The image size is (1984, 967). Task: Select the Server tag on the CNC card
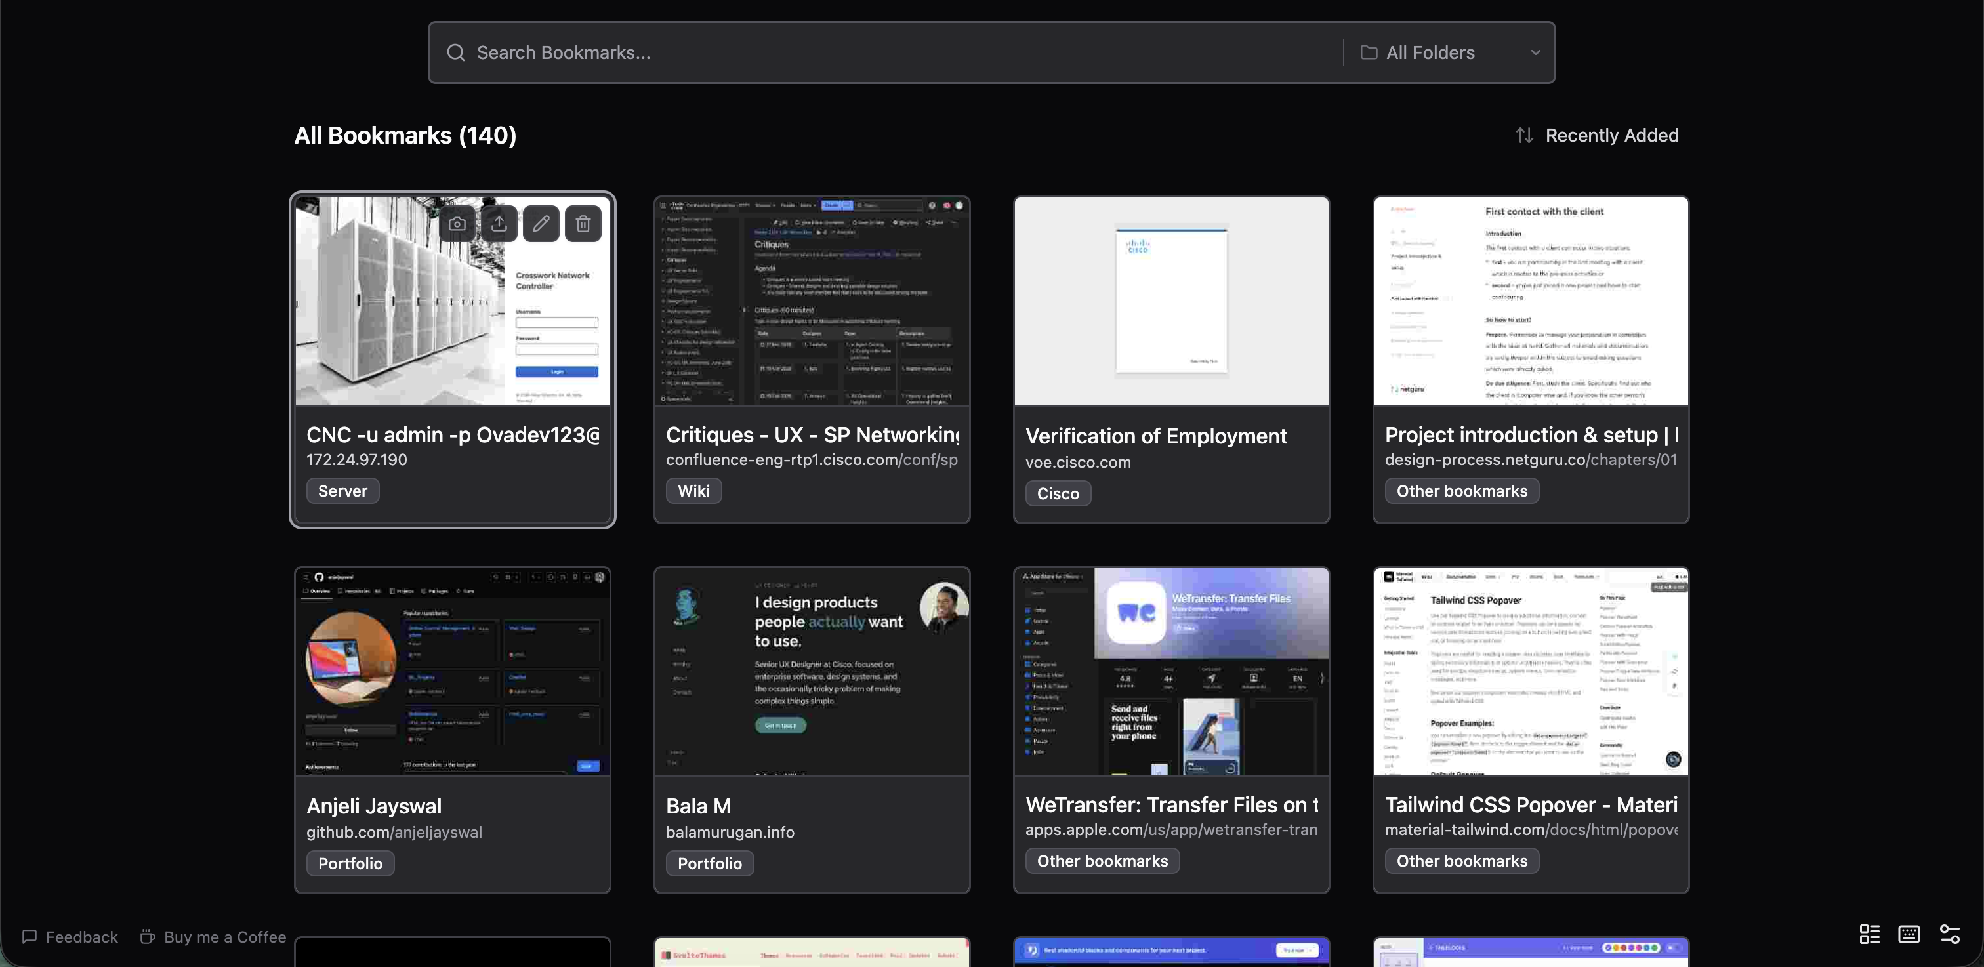tap(342, 491)
